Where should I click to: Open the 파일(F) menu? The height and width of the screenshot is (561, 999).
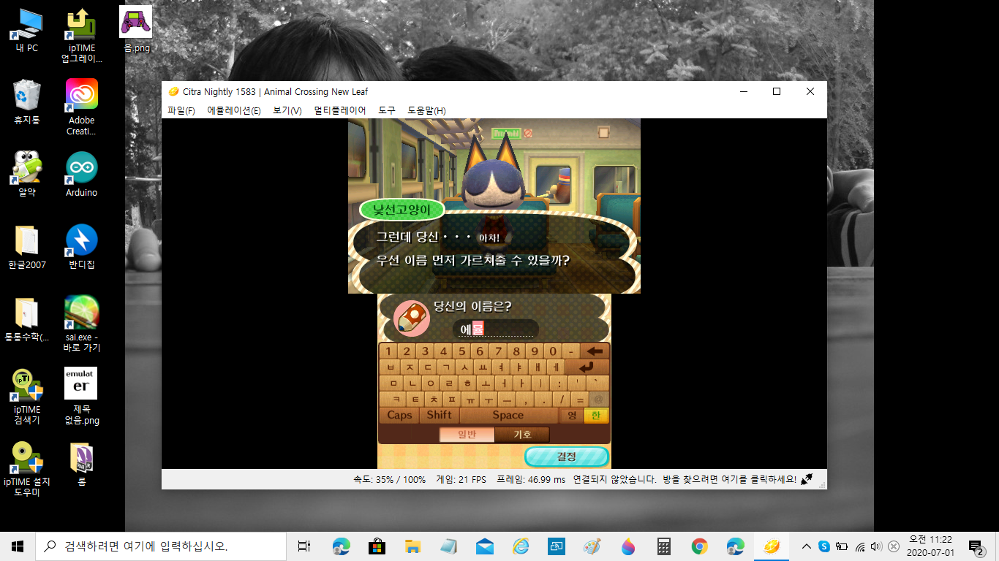coord(181,110)
